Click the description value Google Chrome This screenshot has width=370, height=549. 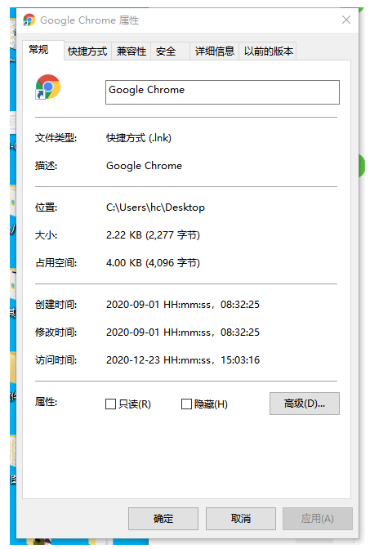144,166
